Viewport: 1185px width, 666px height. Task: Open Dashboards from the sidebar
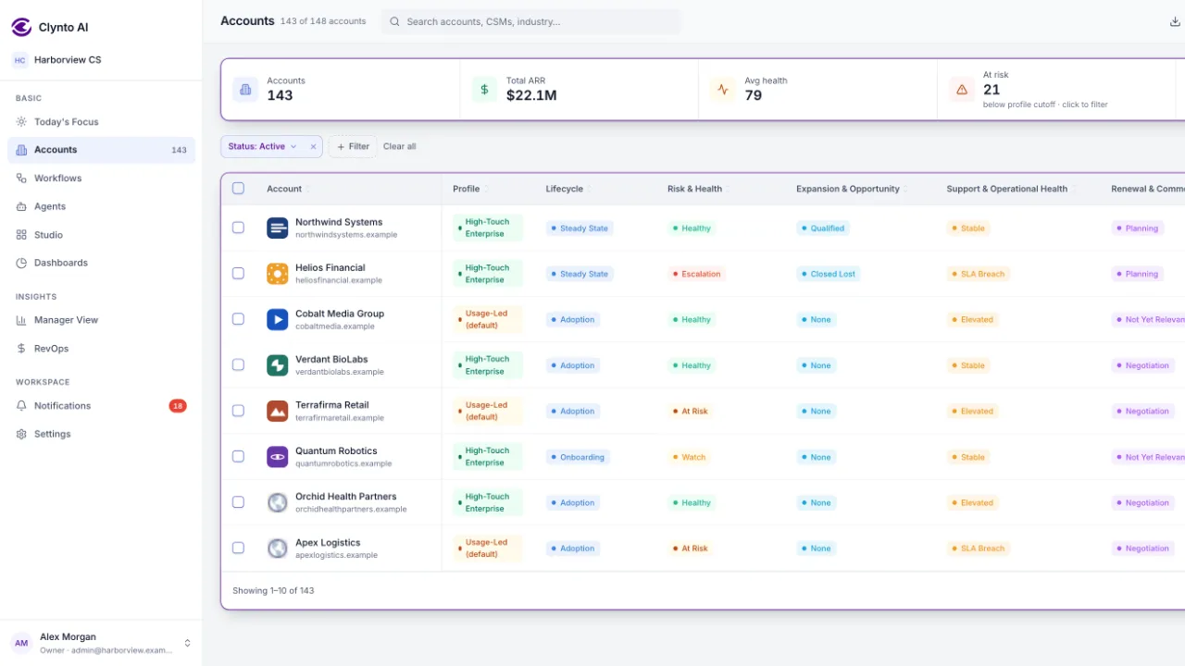pyautogui.click(x=101, y=263)
